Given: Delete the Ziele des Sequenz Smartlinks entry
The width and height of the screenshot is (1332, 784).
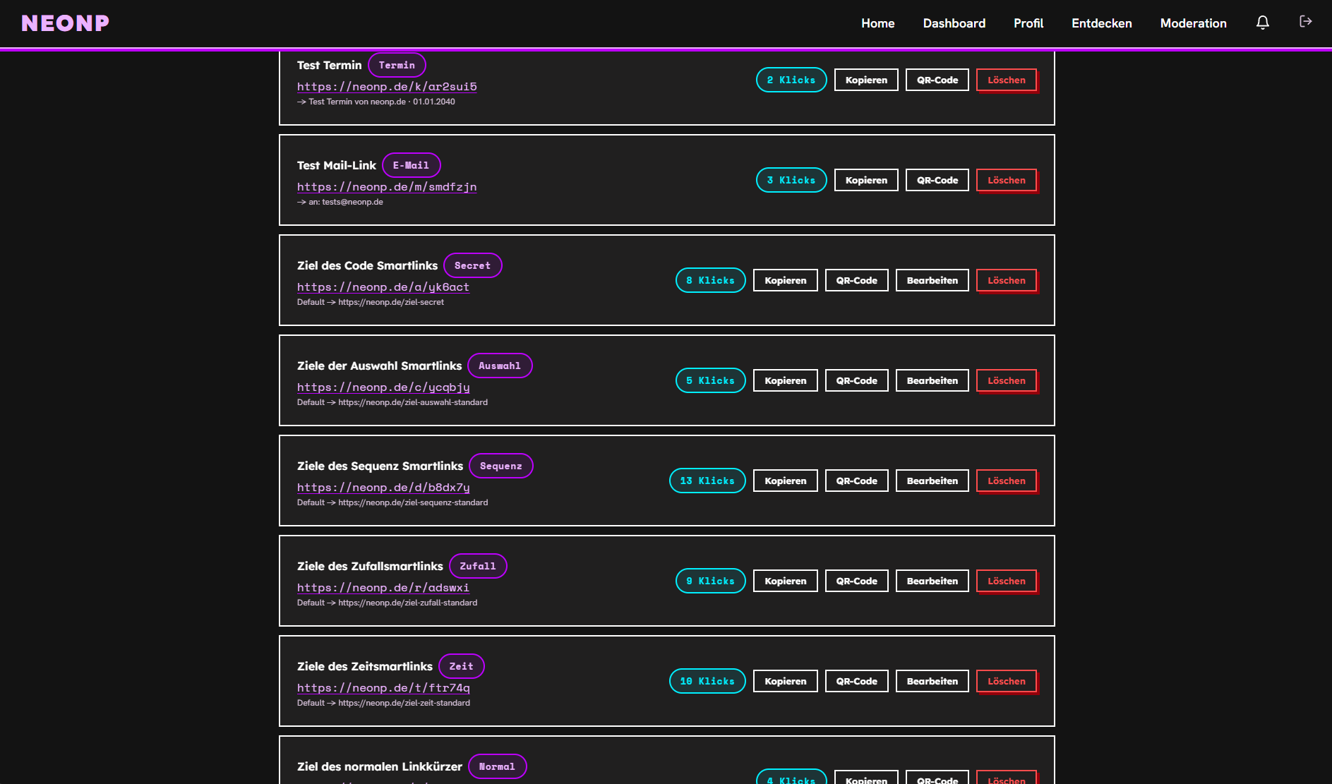Looking at the screenshot, I should pos(1007,481).
